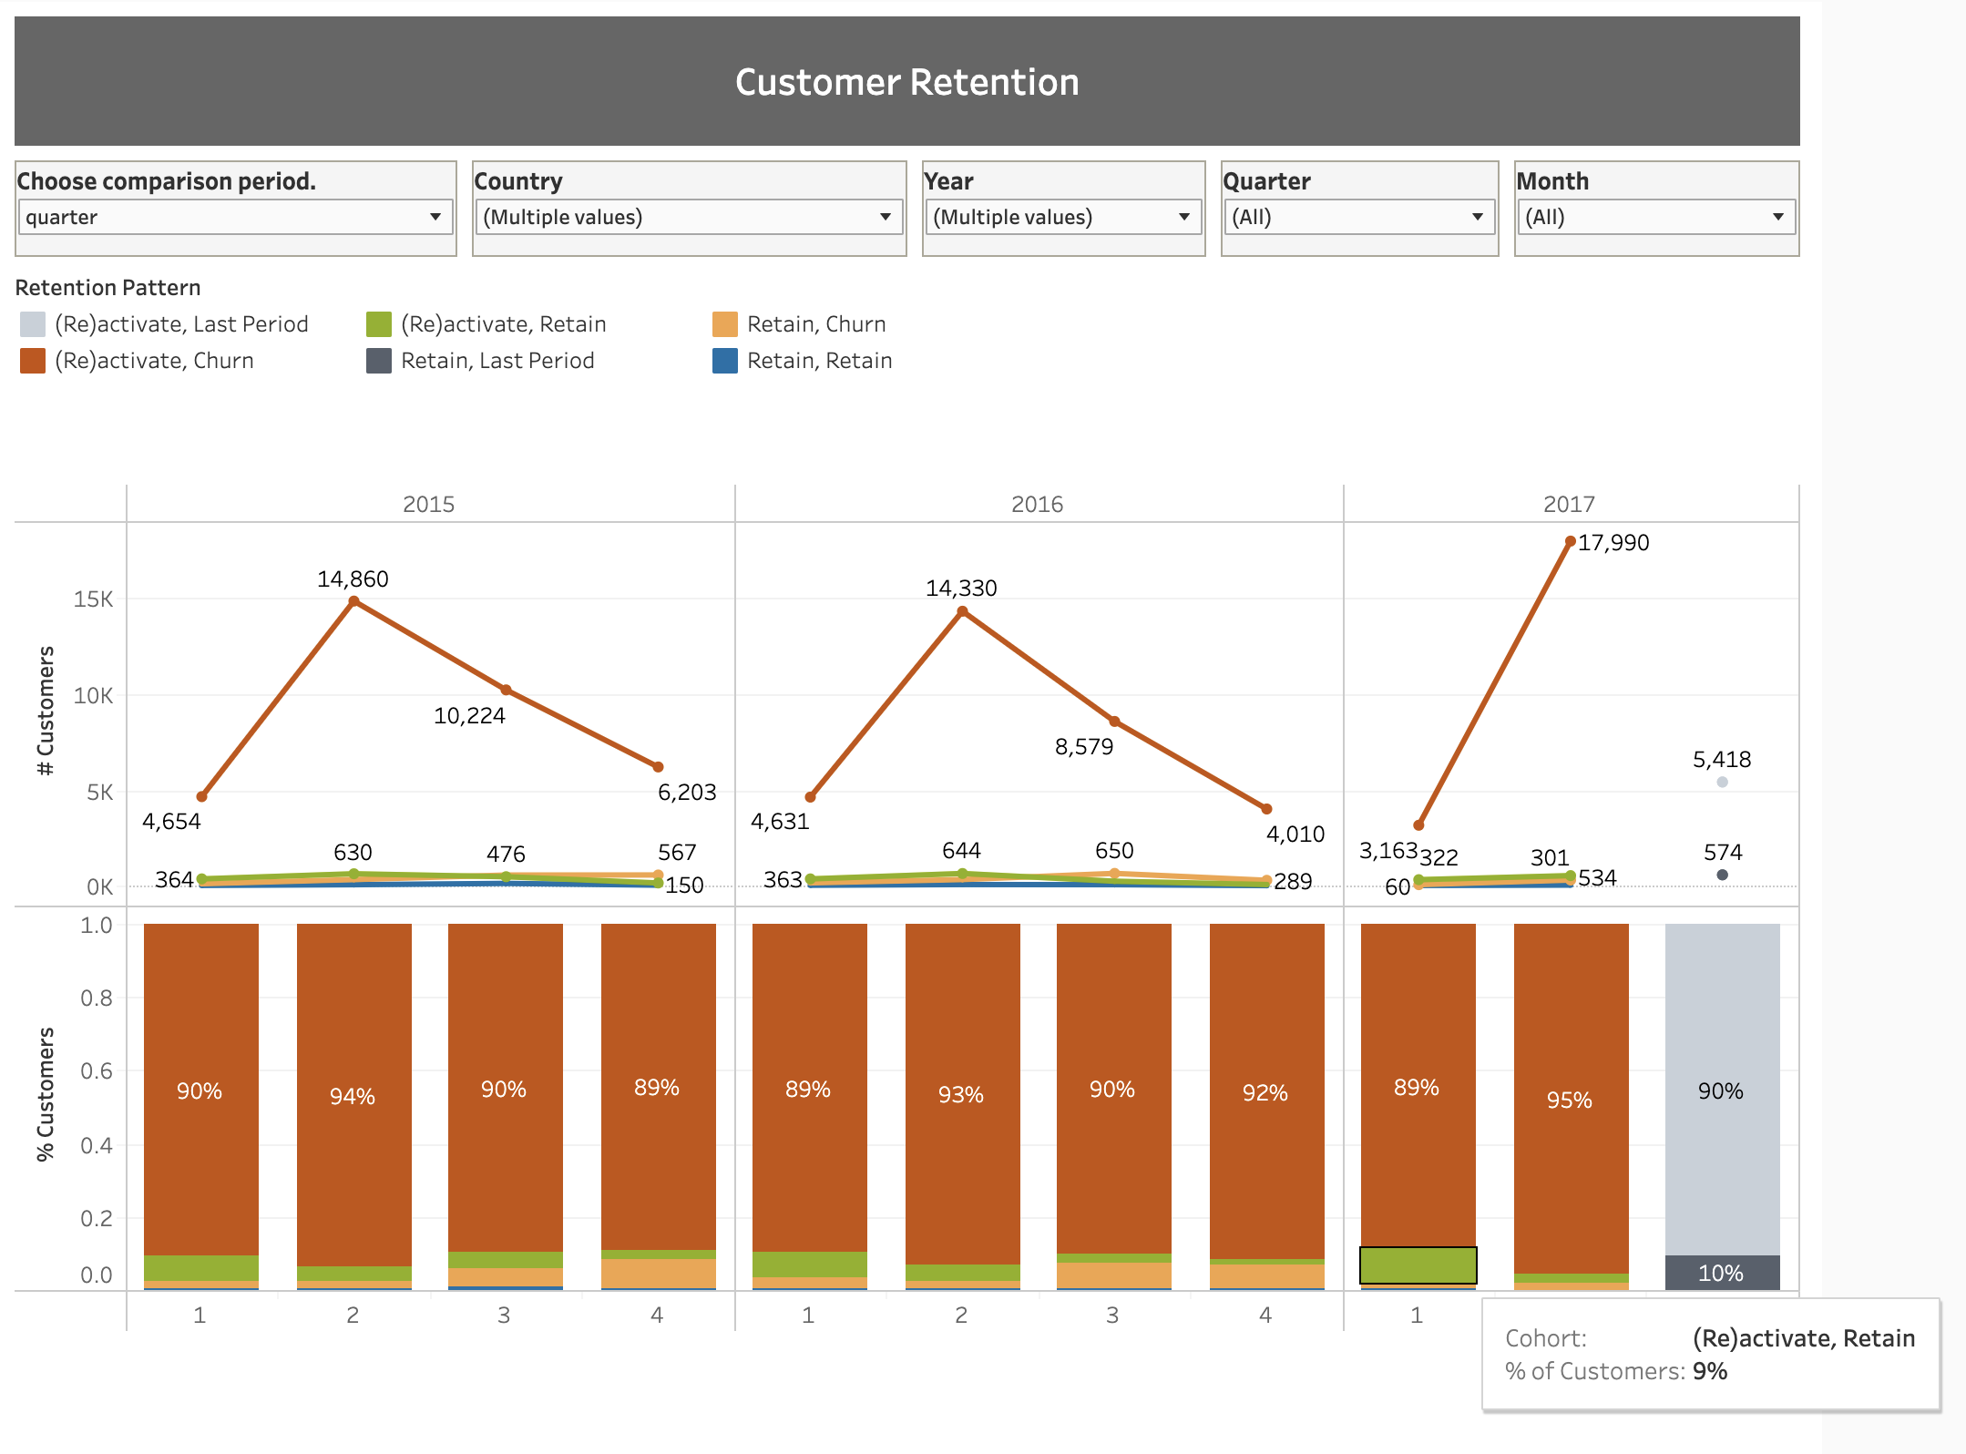Click the dark 10% Retain, Last Period segment

pyautogui.click(x=1722, y=1273)
